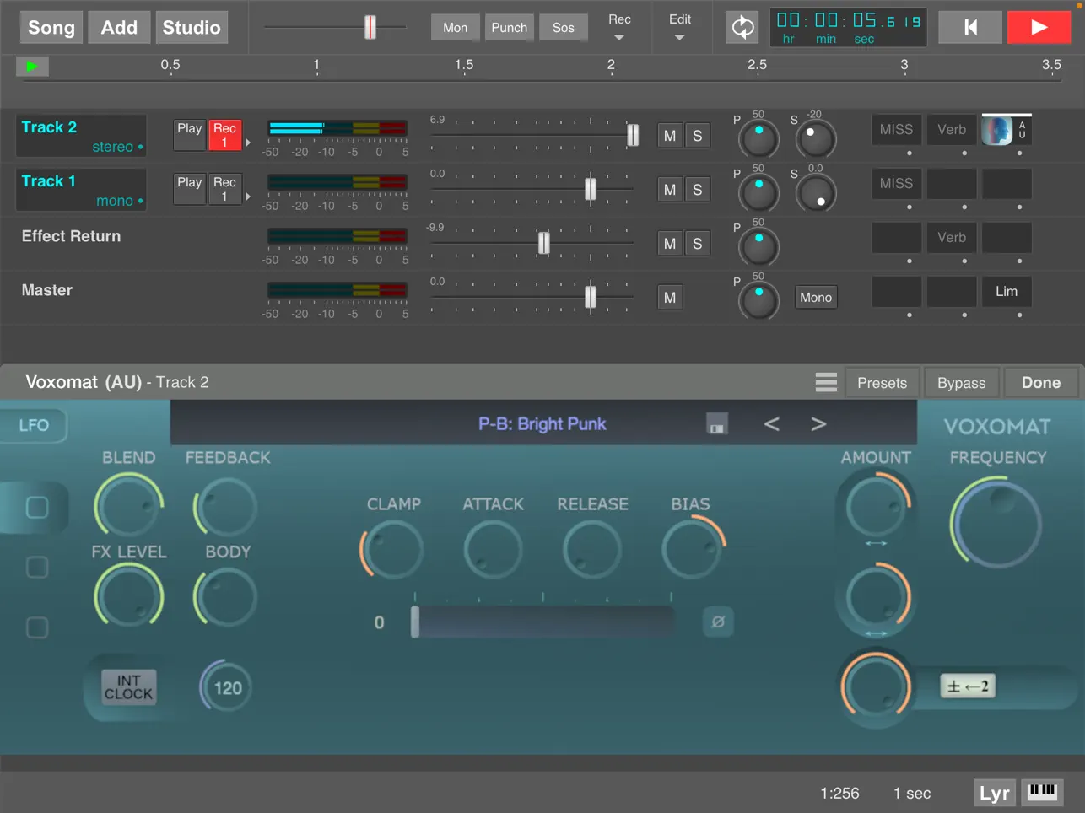Image resolution: width=1085 pixels, height=813 pixels.
Task: Click the BODY knob
Action: [226, 597]
